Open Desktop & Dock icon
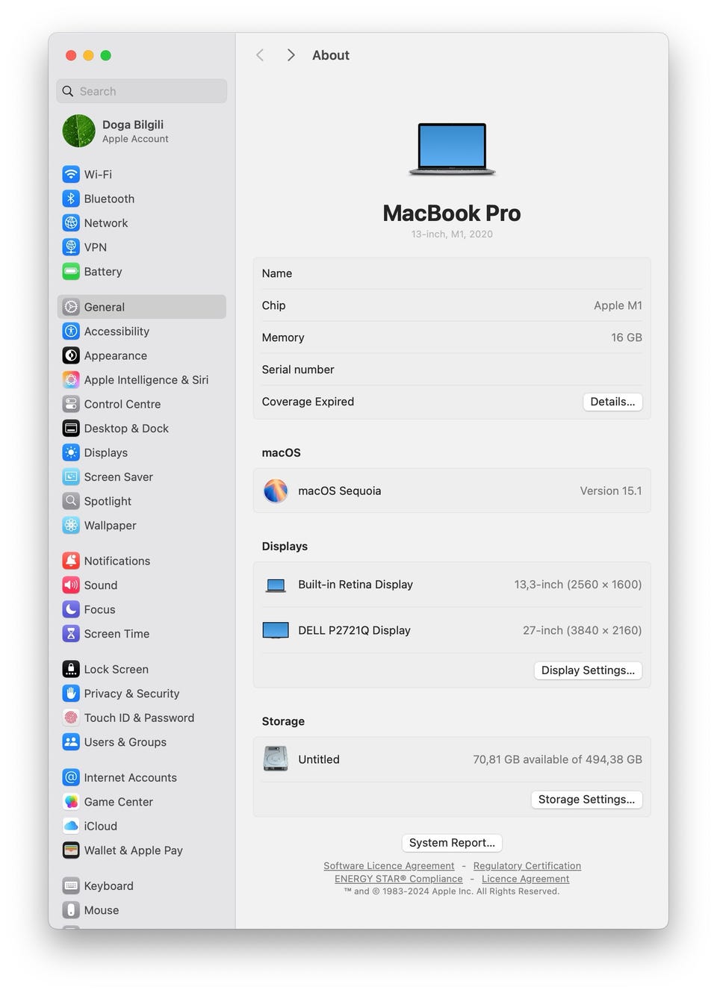717x993 pixels. click(x=71, y=428)
